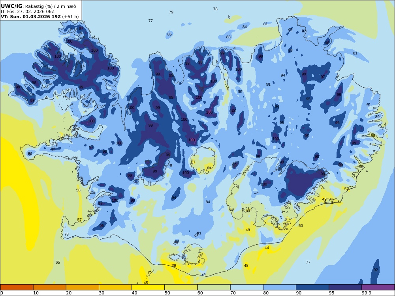Click the medium blue 80–90 legend swatch
395x296 pixels.
tap(280, 287)
